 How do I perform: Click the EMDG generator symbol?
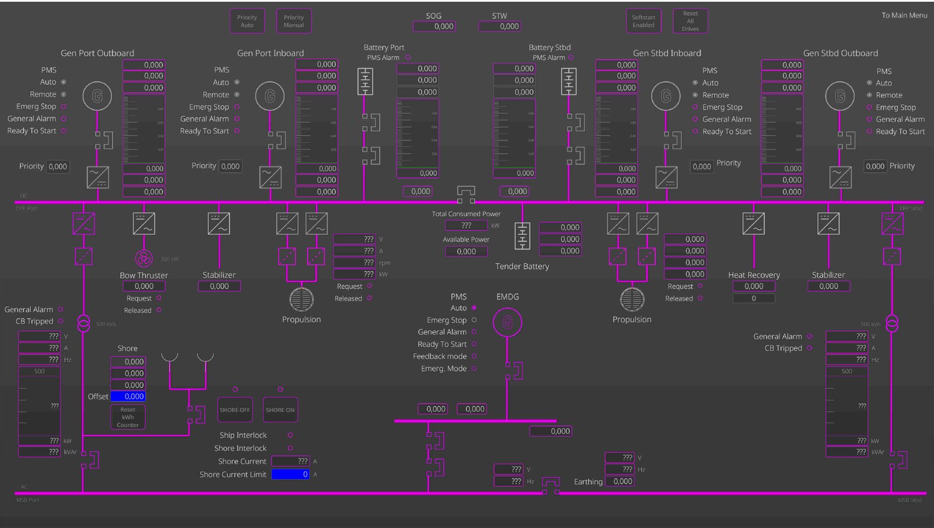point(507,323)
